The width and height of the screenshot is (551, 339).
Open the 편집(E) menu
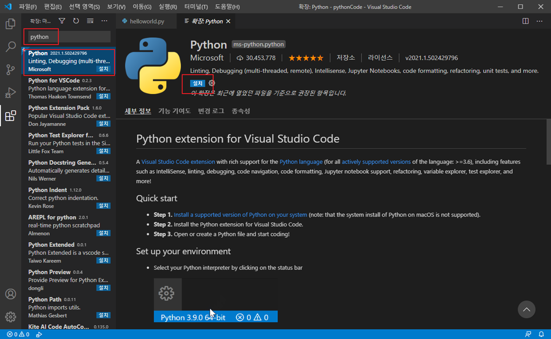(53, 7)
